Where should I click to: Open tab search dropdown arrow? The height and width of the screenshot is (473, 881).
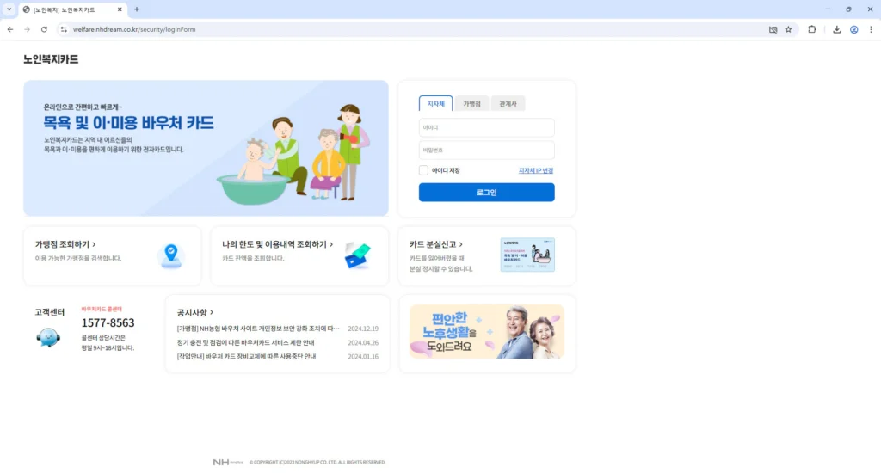9,9
